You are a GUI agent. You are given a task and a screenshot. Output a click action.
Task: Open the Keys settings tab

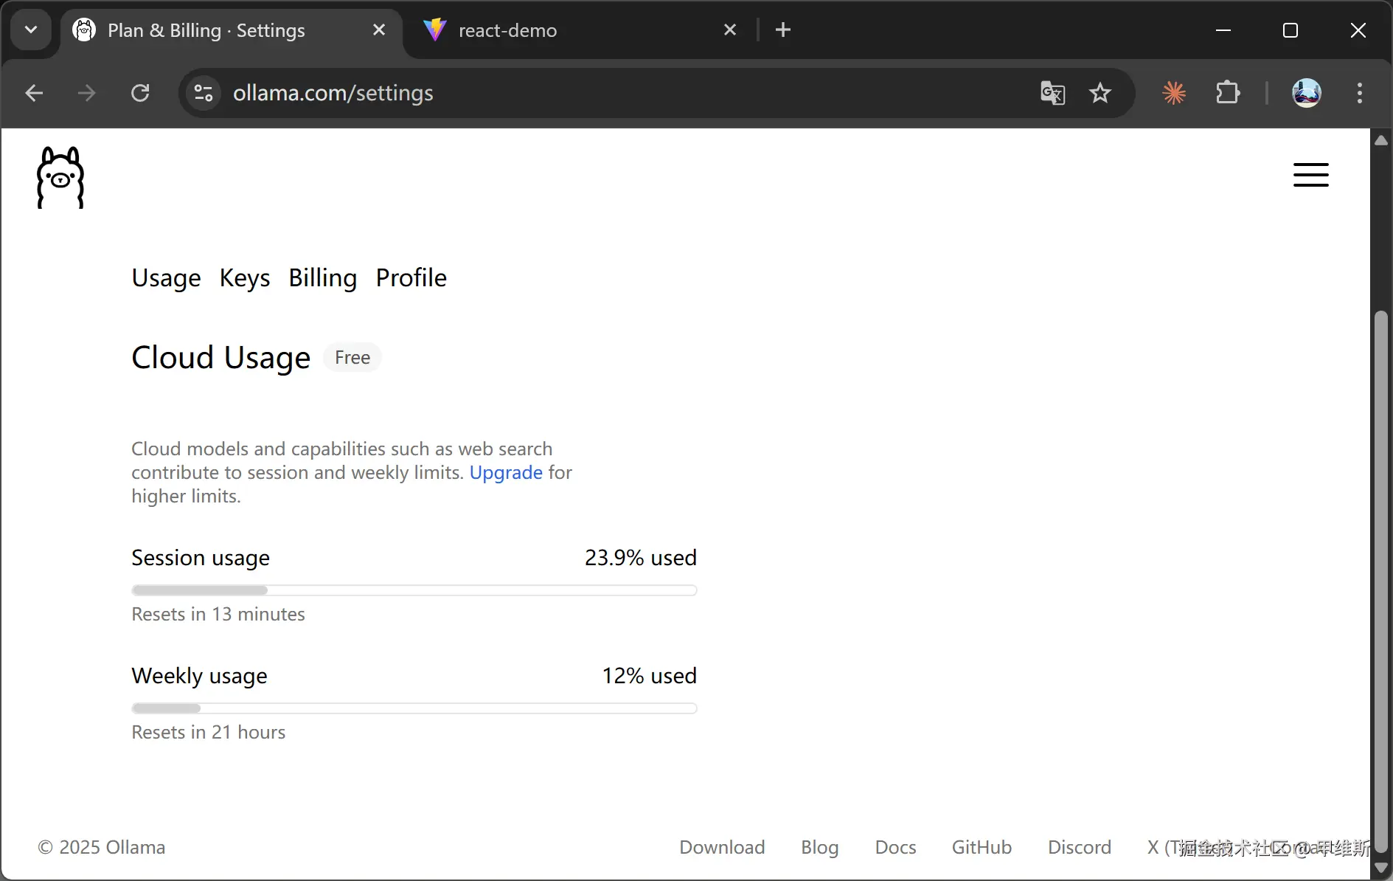click(x=245, y=278)
